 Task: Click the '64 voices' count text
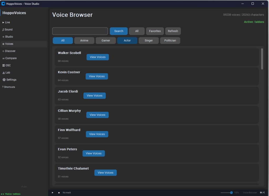tap(63, 80)
